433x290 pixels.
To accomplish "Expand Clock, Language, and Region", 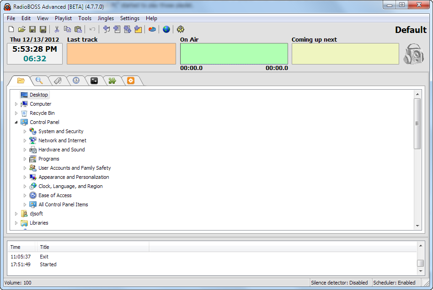I will click(25, 187).
